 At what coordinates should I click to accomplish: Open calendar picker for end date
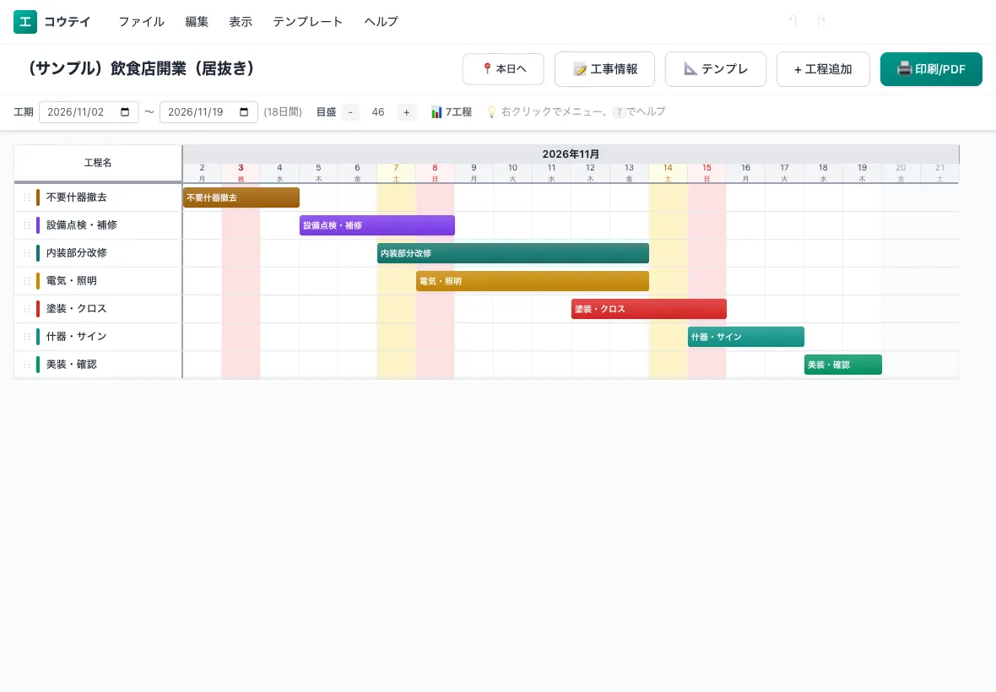(x=244, y=112)
